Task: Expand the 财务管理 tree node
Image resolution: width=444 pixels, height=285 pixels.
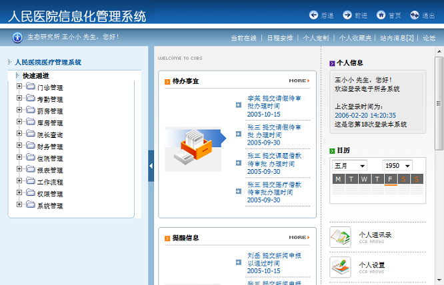Action: click(19, 146)
